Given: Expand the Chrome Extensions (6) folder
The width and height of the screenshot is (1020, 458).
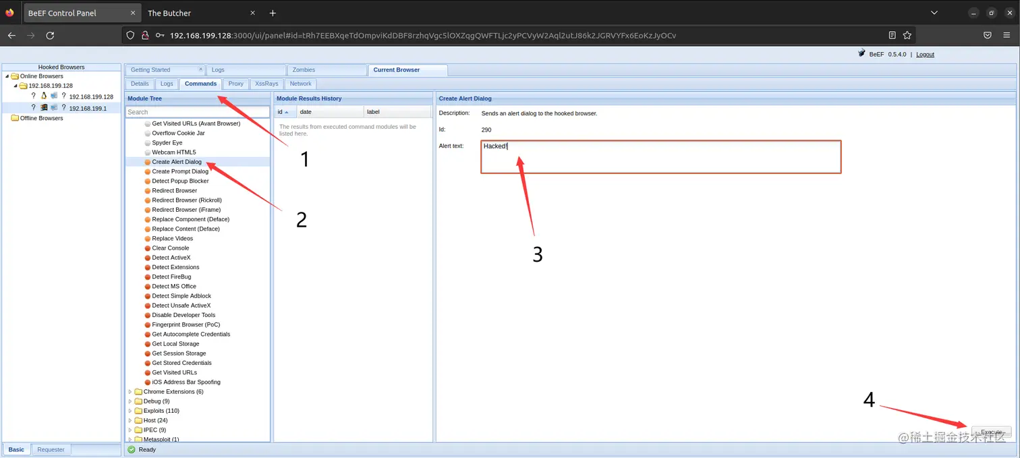Looking at the screenshot, I should pos(130,391).
